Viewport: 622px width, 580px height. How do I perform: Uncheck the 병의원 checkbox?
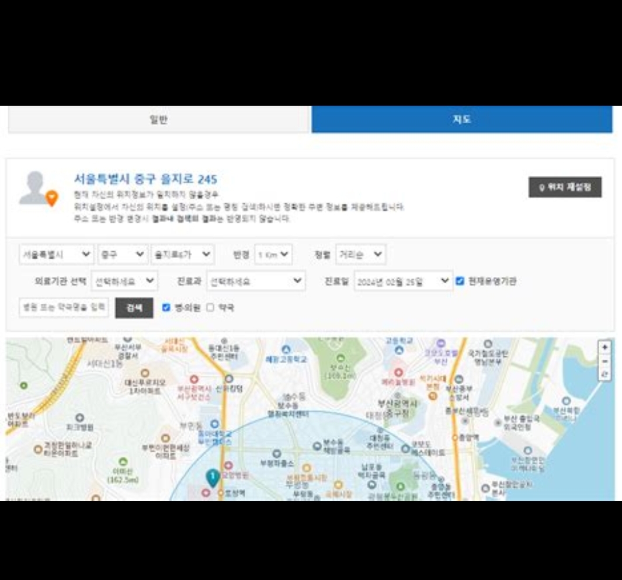point(166,307)
